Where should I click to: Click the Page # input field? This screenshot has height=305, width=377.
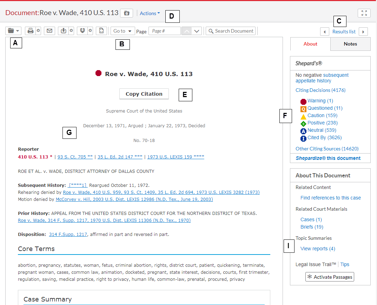tap(165, 31)
